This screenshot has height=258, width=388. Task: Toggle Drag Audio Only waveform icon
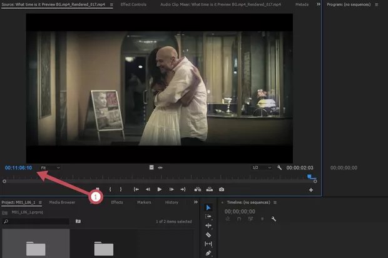pos(161,168)
